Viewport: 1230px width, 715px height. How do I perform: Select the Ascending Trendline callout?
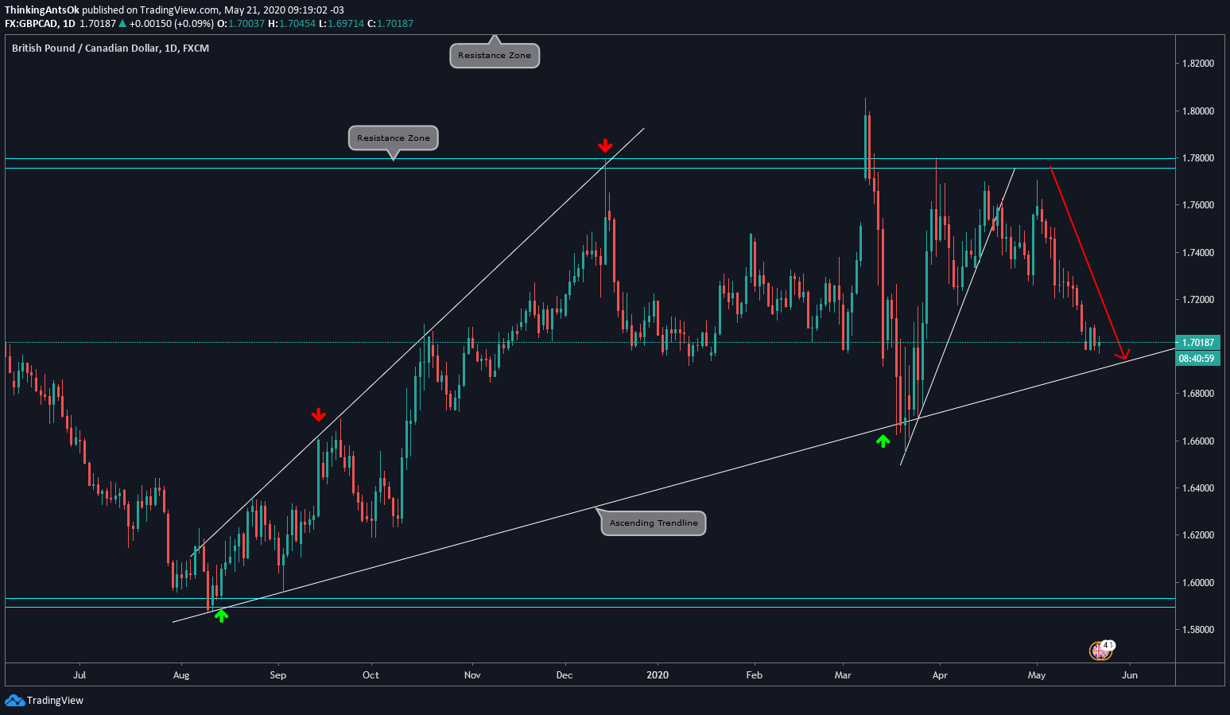point(654,523)
